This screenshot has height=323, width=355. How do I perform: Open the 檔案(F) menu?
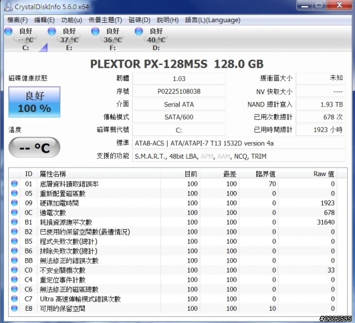[x=17, y=20]
